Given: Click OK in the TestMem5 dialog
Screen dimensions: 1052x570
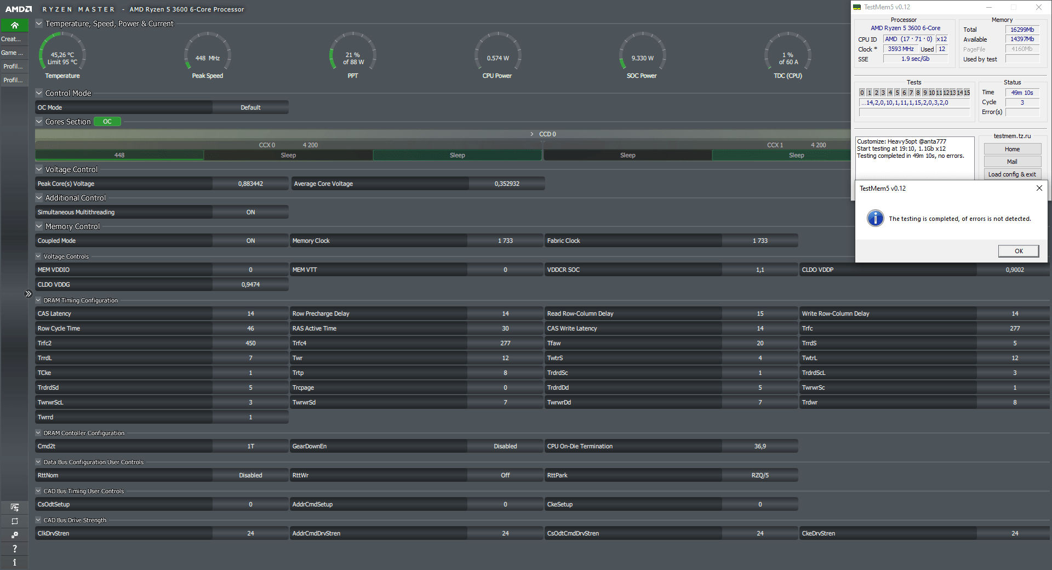Looking at the screenshot, I should point(1019,251).
